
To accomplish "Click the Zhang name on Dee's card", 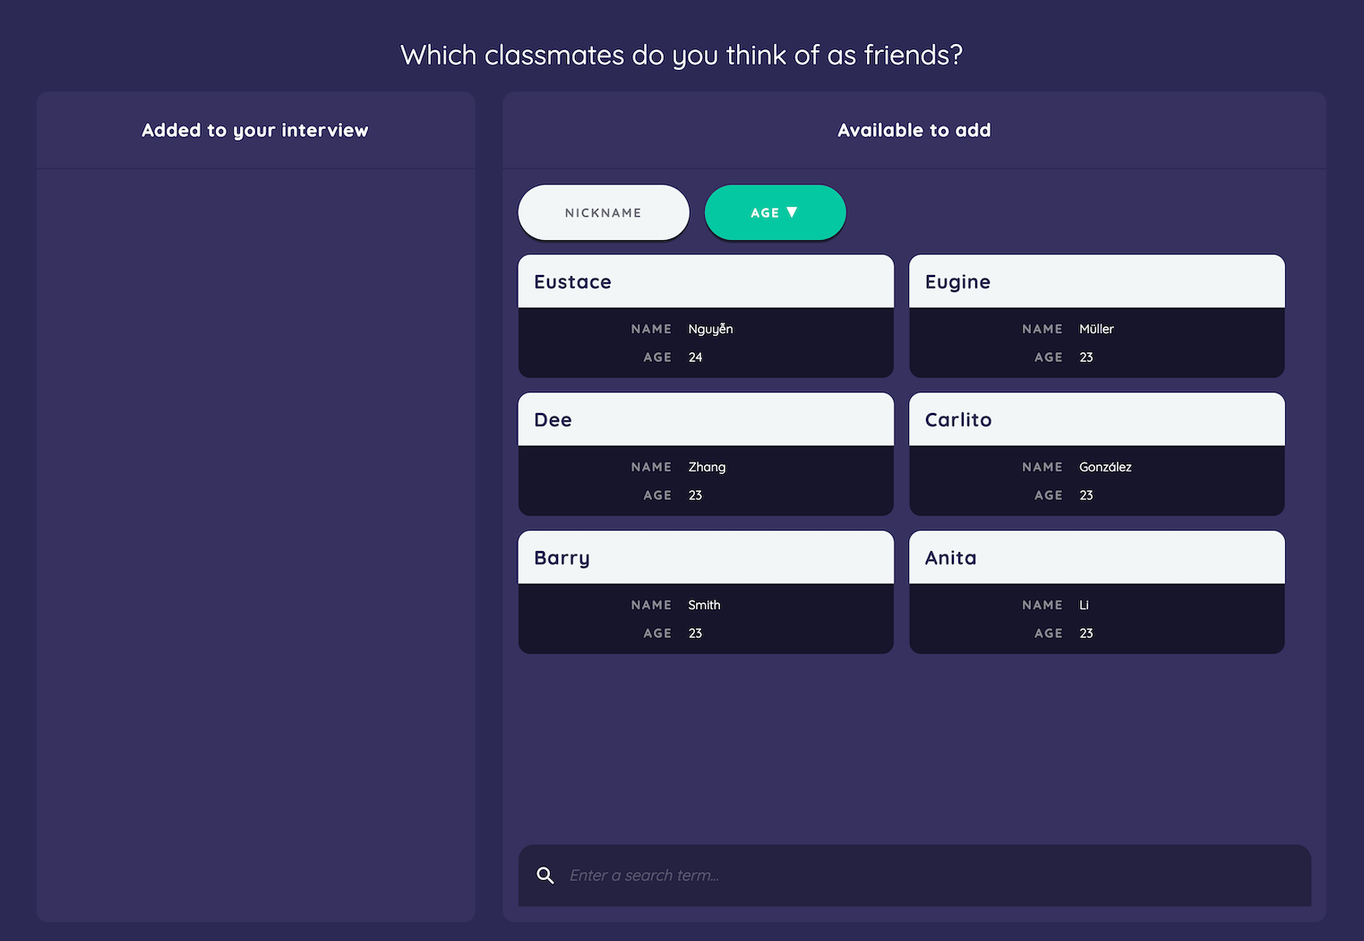I will point(707,467).
